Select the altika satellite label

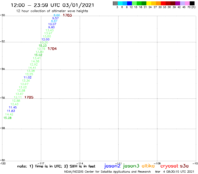pos(148,166)
